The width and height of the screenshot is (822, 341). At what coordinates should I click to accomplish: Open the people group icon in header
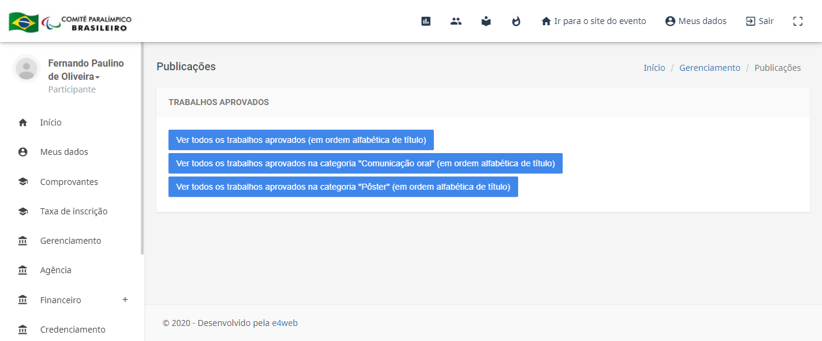point(456,21)
